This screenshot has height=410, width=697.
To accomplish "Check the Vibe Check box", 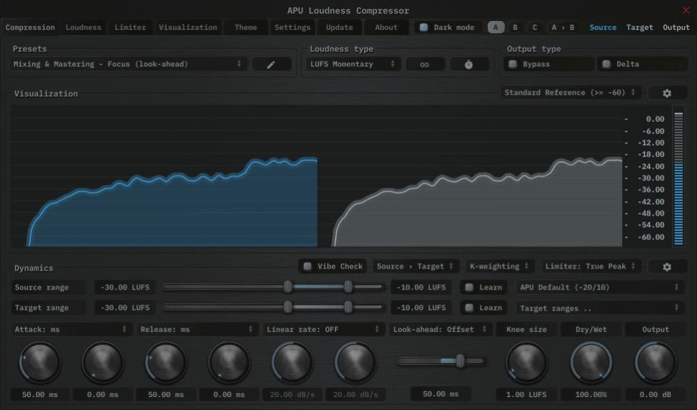I will 308,266.
